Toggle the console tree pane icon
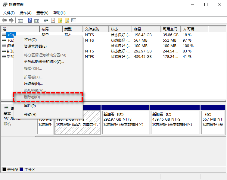The image size is (227, 180). (20, 21)
